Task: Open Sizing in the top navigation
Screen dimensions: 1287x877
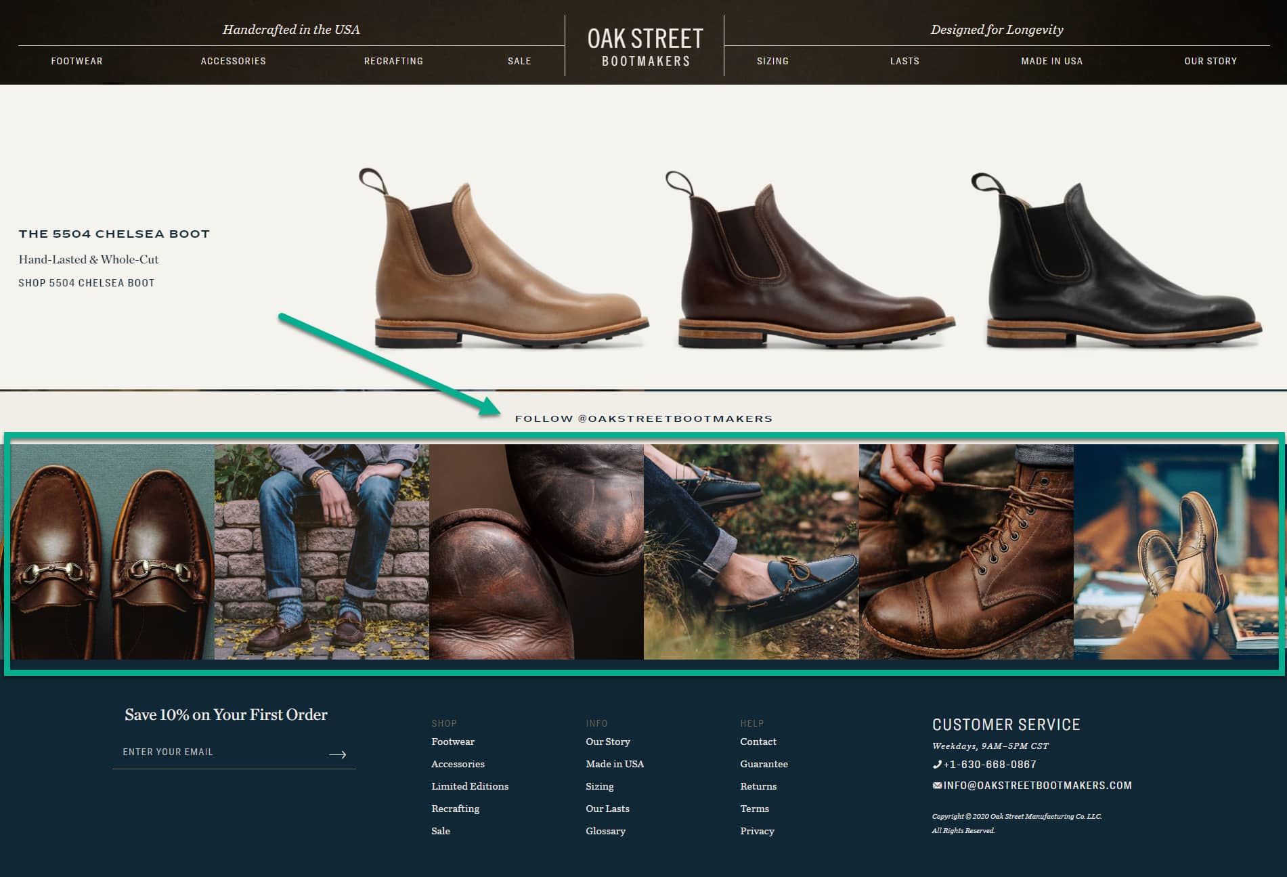Action: coord(772,61)
